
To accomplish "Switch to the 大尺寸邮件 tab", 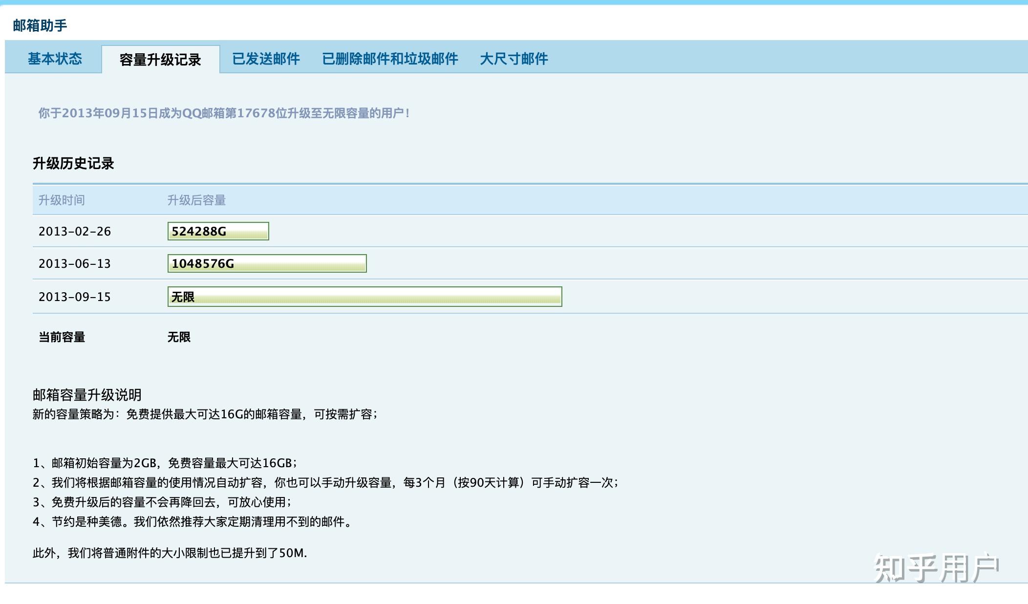I will pyautogui.click(x=514, y=59).
